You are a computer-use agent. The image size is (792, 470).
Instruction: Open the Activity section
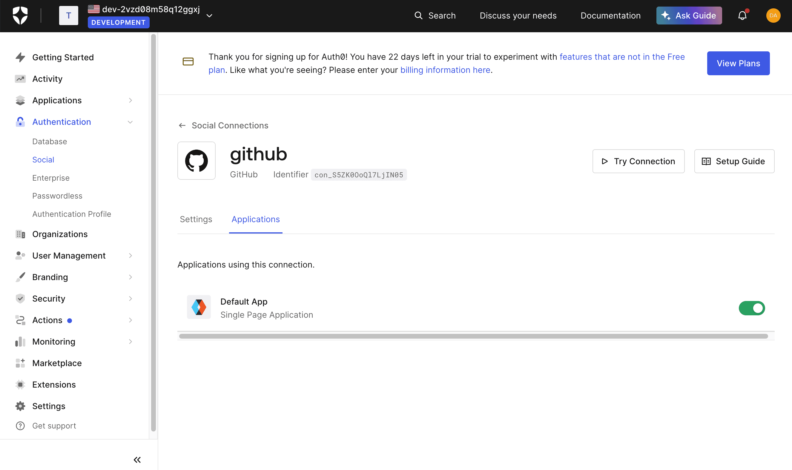[x=47, y=79]
